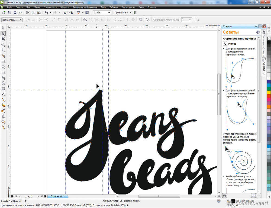The height and width of the screenshot is (208, 271).
Task: Expand Советы docker chevron
Action: 256,27
